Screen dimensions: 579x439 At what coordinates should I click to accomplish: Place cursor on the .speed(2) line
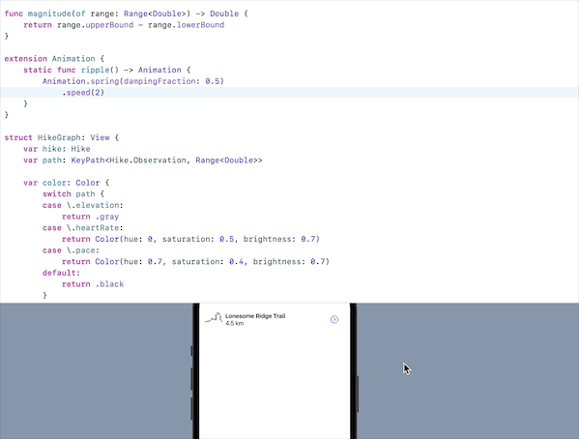[83, 93]
